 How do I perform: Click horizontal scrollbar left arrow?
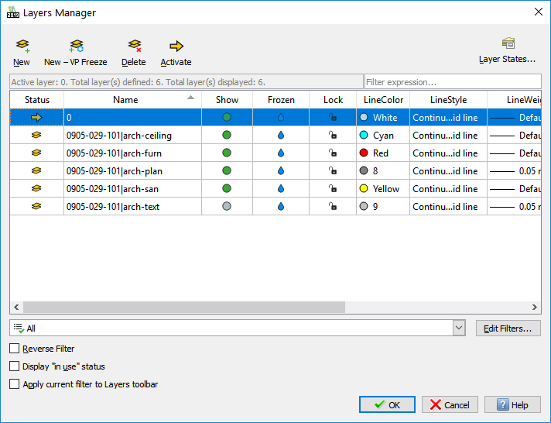pyautogui.click(x=16, y=308)
